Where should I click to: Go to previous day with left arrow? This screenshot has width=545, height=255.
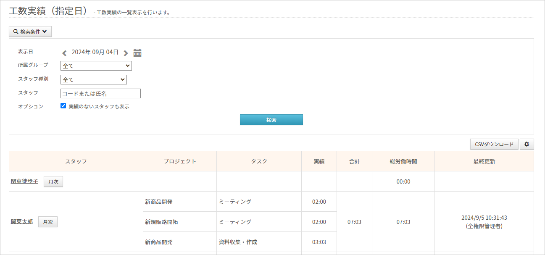coord(64,53)
